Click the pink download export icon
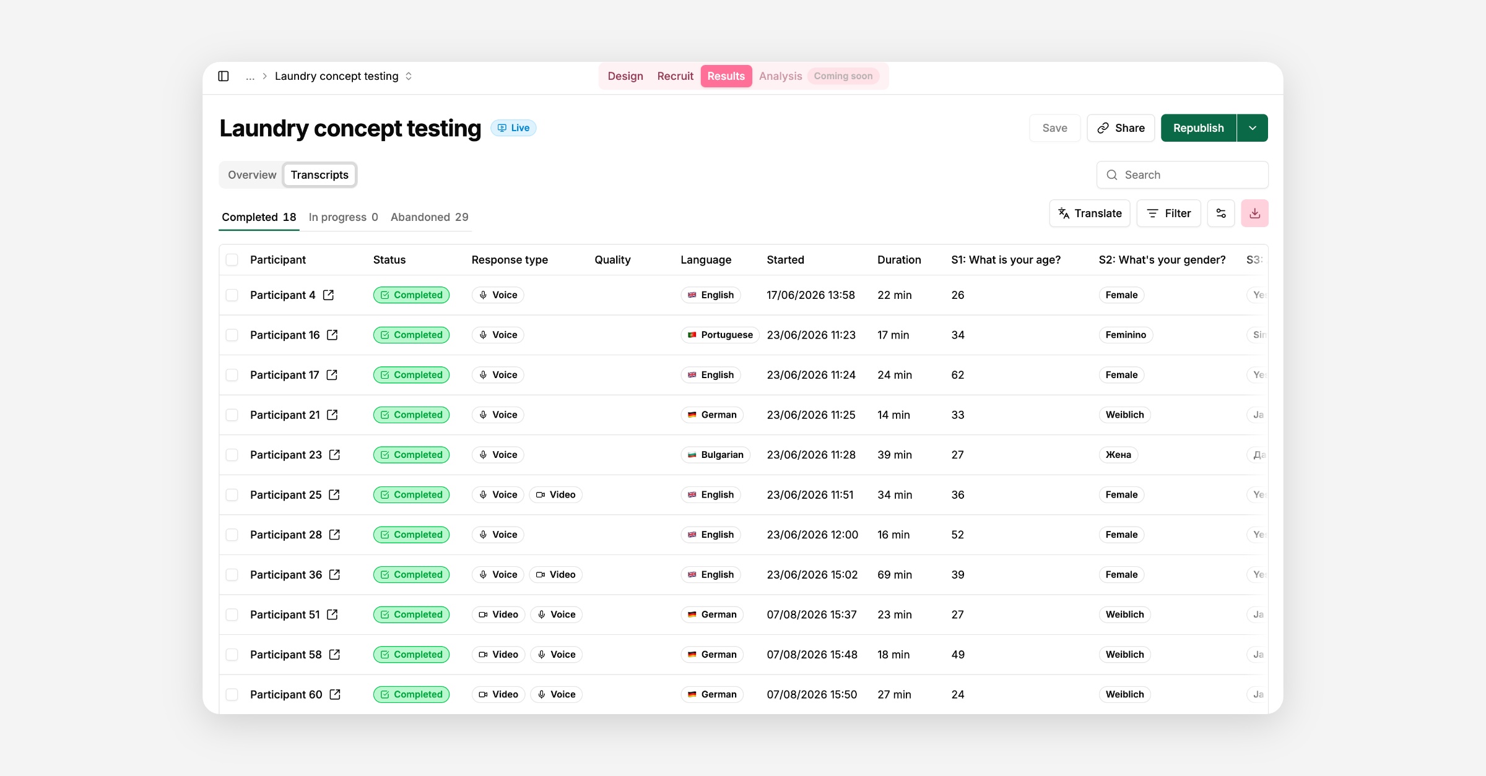The width and height of the screenshot is (1486, 776). (1254, 213)
